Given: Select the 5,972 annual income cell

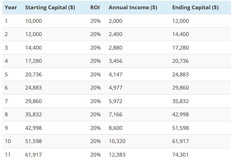Looking at the screenshot, I should coord(116,101).
